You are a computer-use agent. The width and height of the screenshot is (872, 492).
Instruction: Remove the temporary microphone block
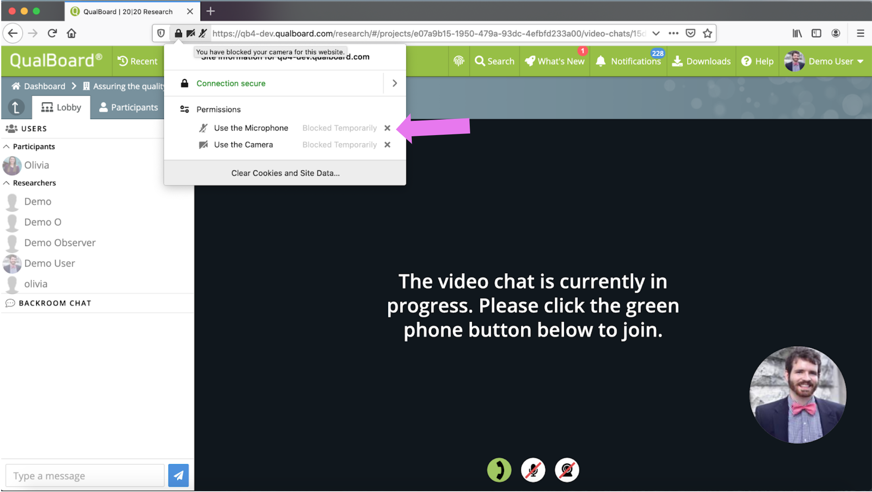(387, 128)
